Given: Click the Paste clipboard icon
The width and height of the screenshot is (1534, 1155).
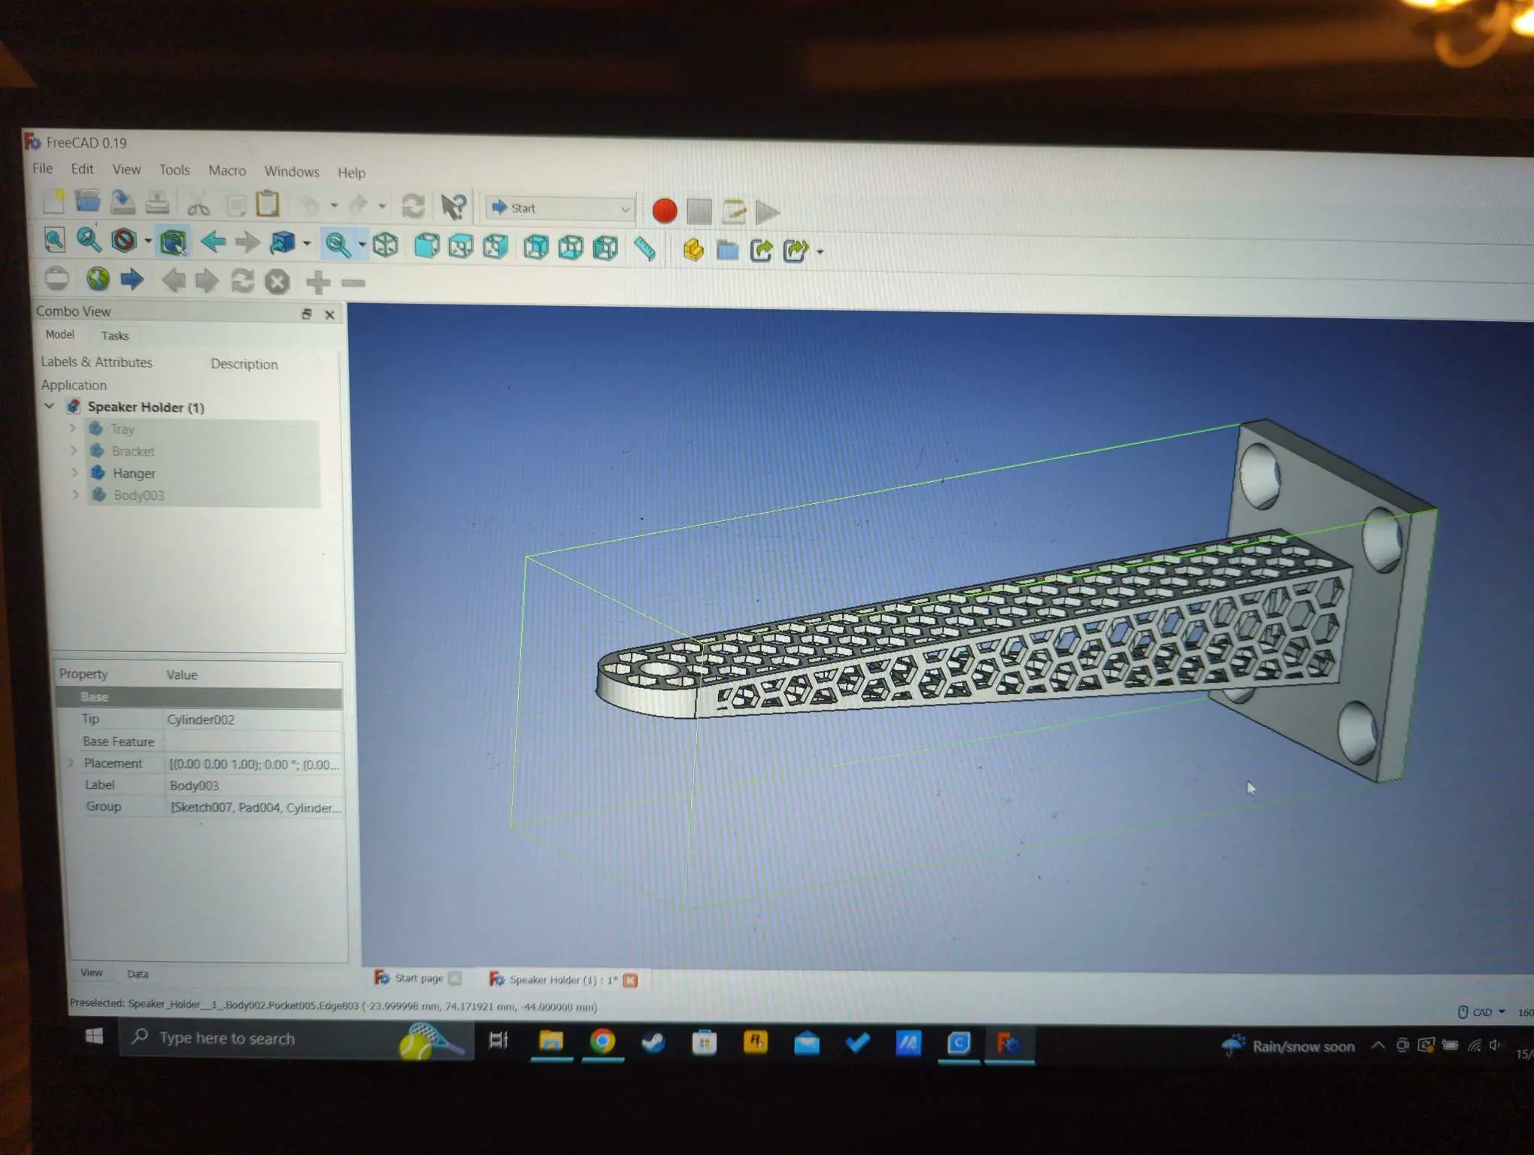Looking at the screenshot, I should [268, 205].
